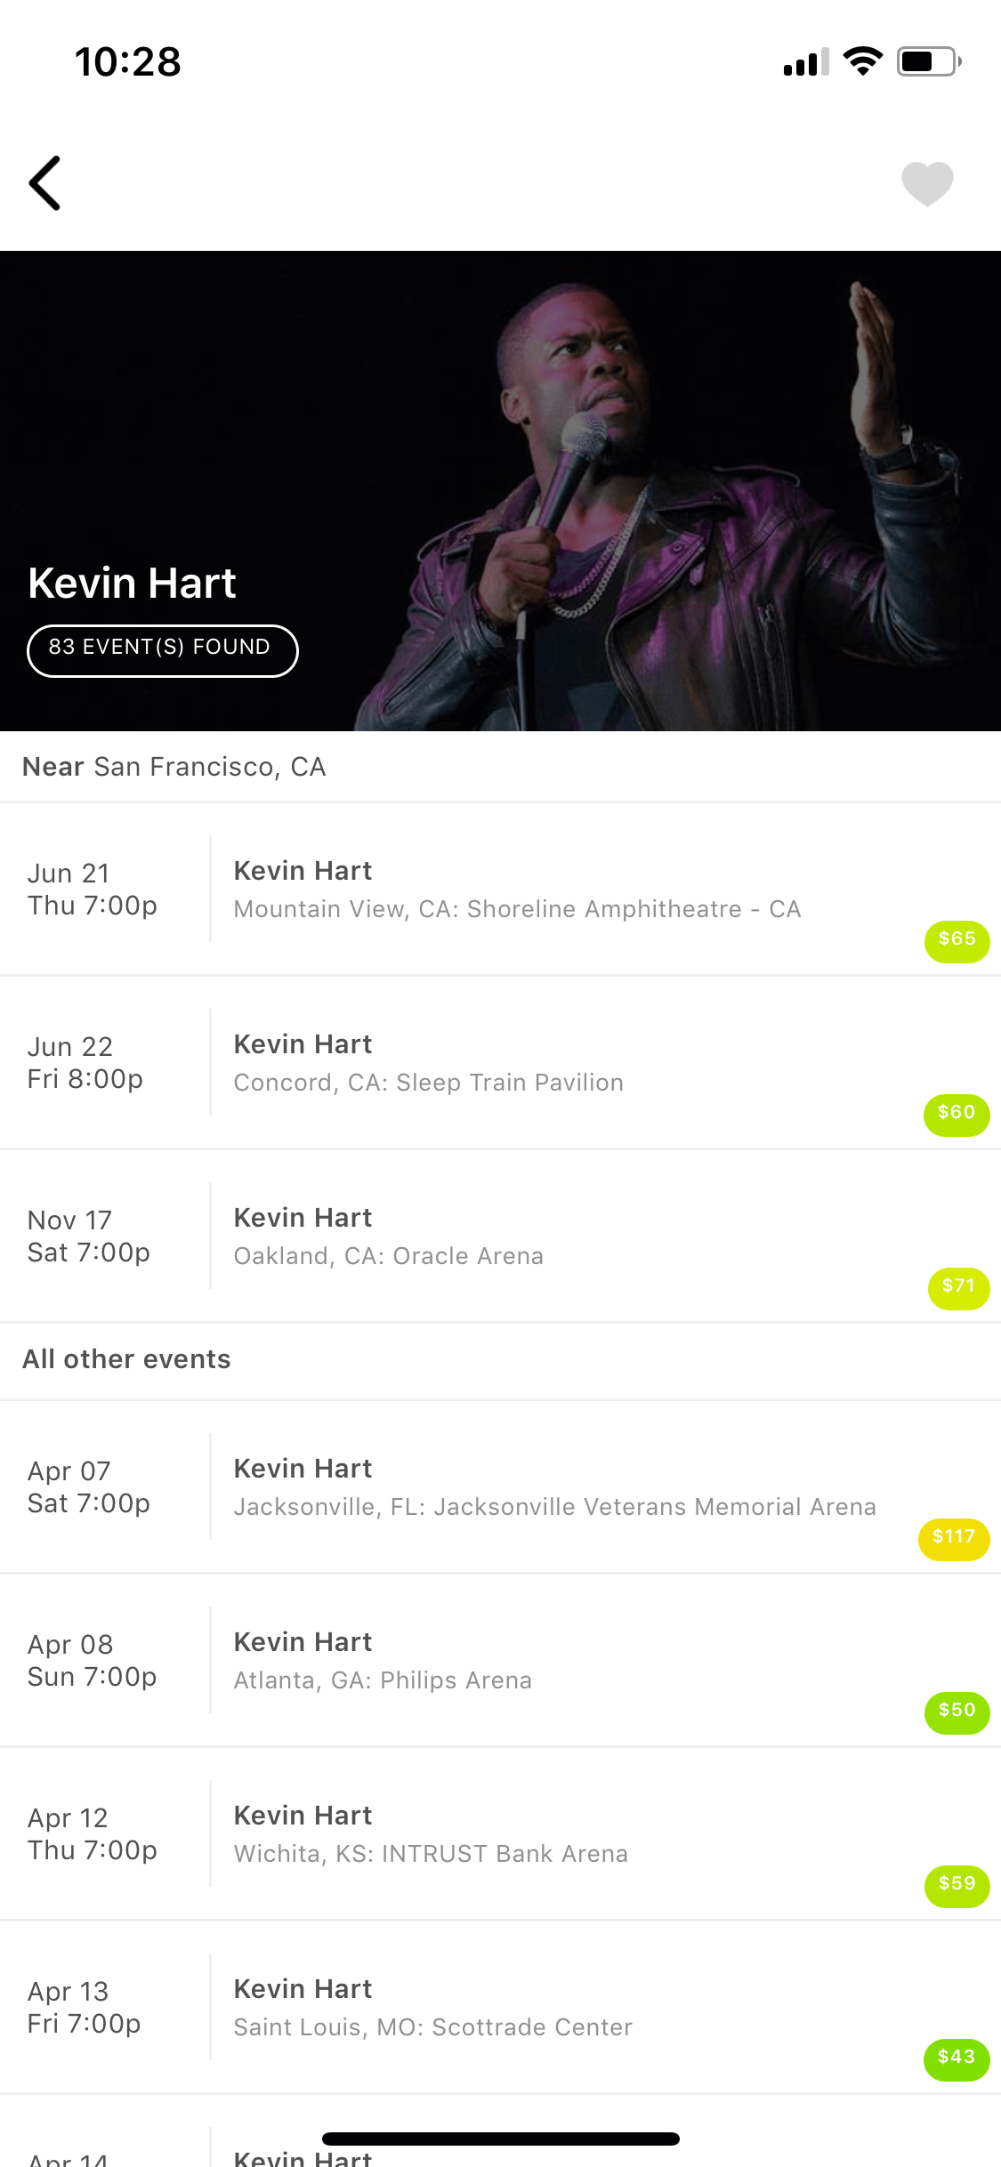Tap the Kevin Hart header photo
1001x2167 pixels.
(500, 491)
